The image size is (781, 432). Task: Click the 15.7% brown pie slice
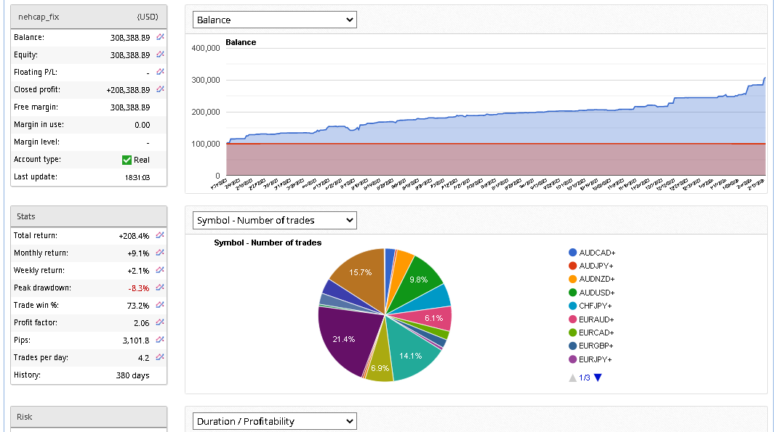click(x=359, y=273)
